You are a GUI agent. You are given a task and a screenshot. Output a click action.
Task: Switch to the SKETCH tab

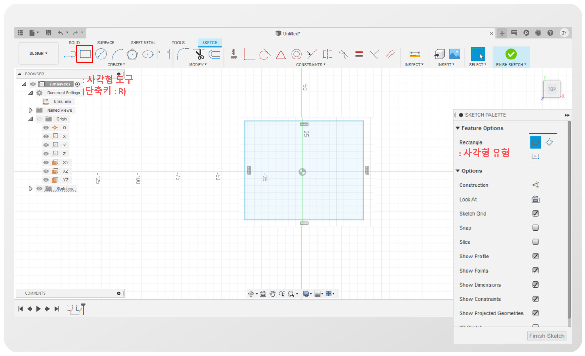coord(210,43)
